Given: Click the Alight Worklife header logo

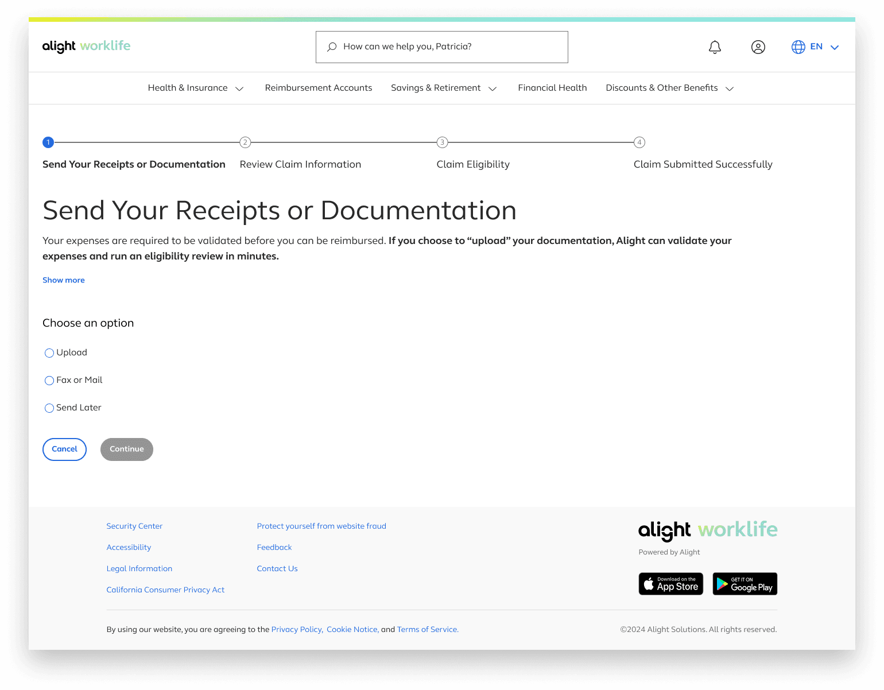Looking at the screenshot, I should pyautogui.click(x=87, y=46).
